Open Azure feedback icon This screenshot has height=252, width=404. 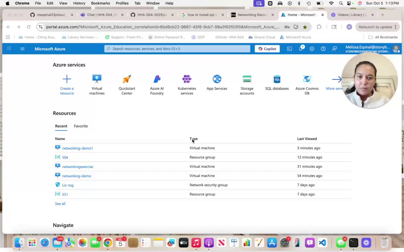pyautogui.click(x=335, y=49)
